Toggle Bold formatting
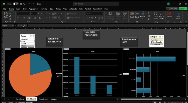188x103 pixels. (18, 18)
